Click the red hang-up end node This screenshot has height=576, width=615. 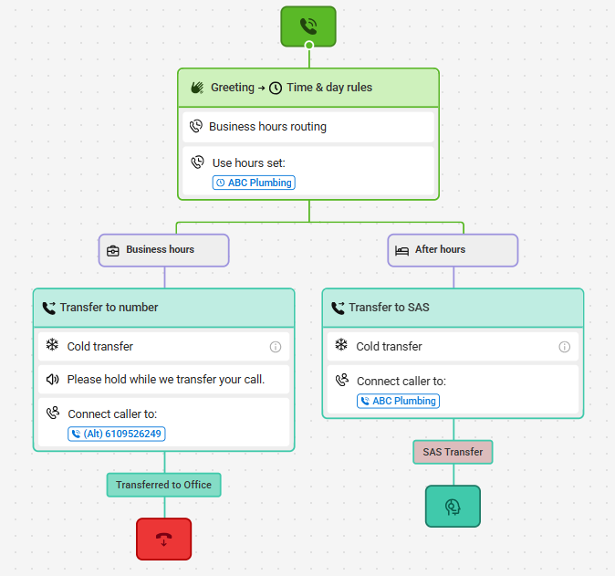(164, 539)
